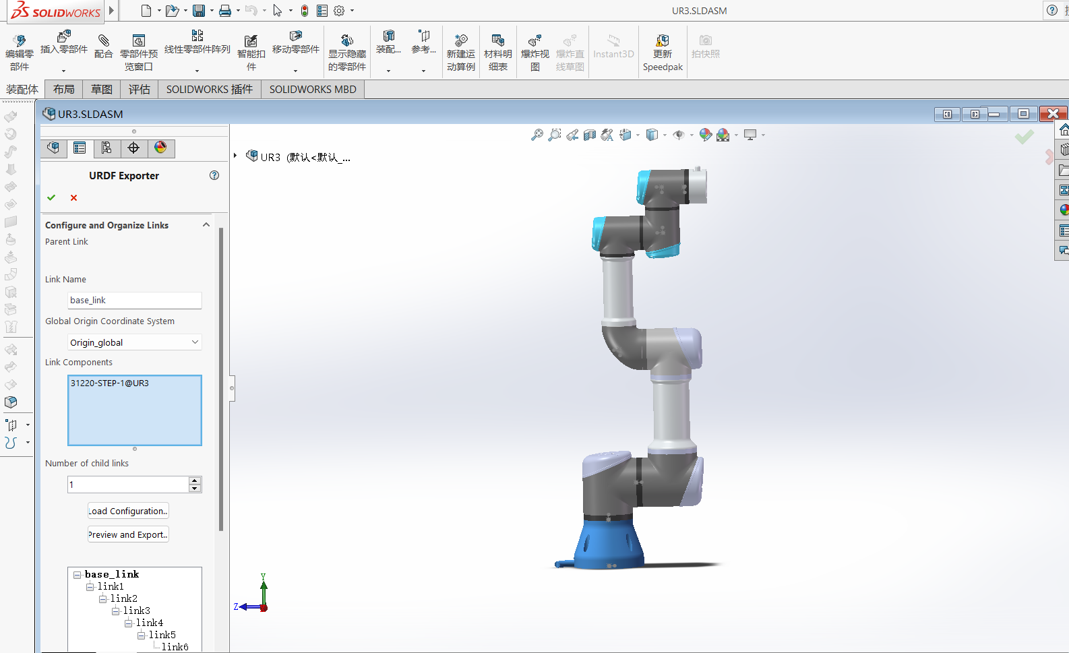Click the Rebuild traffic light icon

point(305,11)
